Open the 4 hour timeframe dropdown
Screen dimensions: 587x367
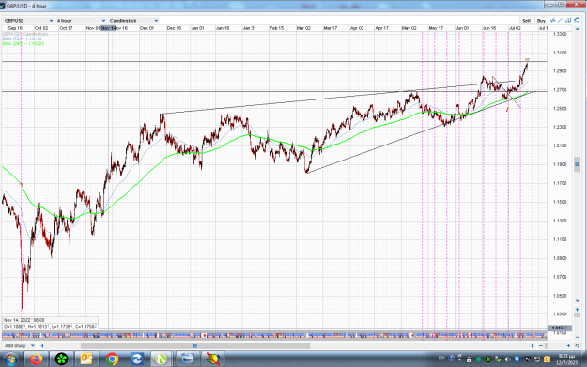[x=81, y=21]
